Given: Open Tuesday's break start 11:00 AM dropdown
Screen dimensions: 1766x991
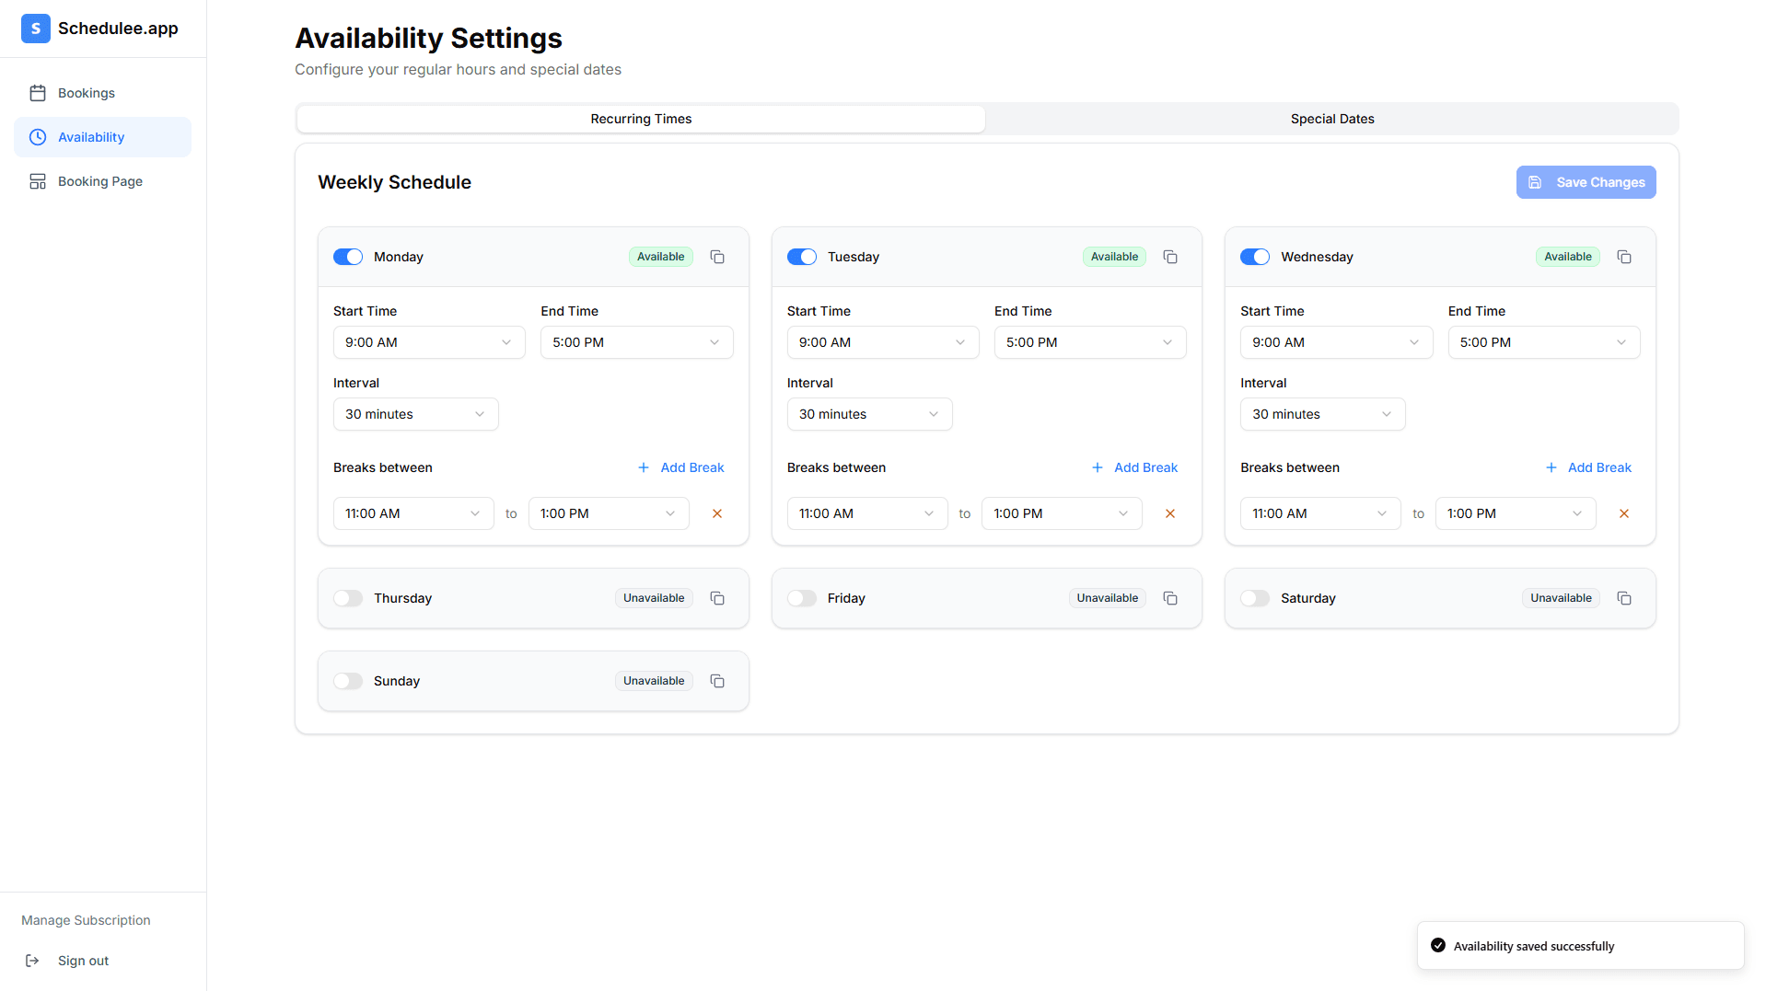Looking at the screenshot, I should 867,513.
